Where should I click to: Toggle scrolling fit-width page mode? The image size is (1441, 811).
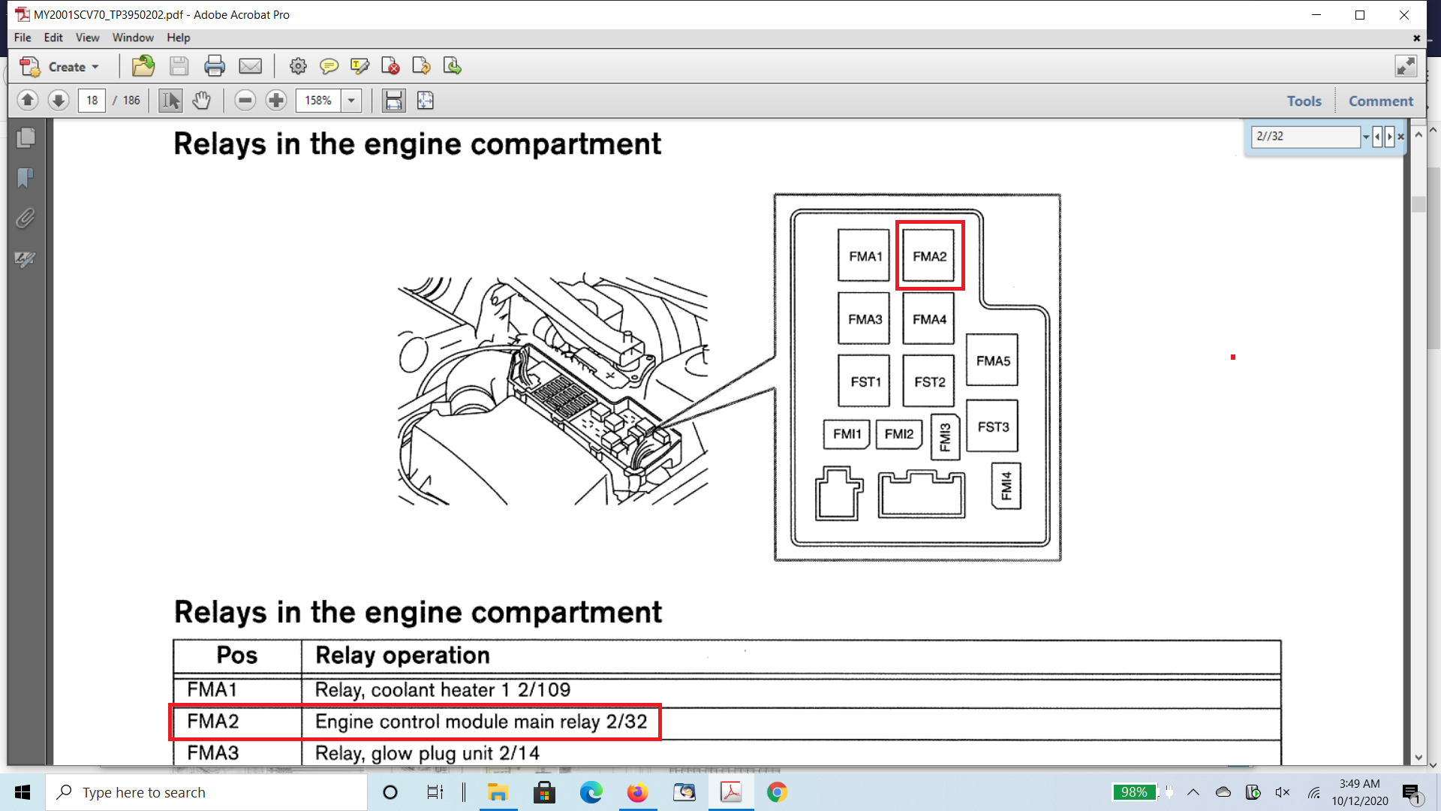pyautogui.click(x=393, y=100)
